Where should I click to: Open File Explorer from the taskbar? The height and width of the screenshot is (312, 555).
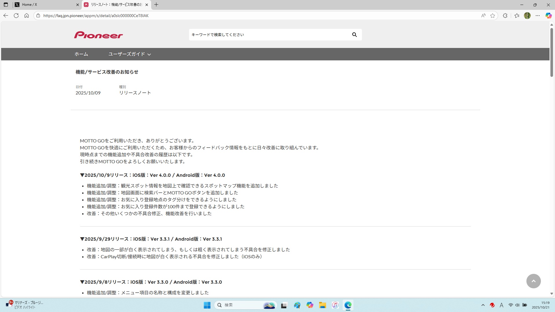pyautogui.click(x=322, y=305)
